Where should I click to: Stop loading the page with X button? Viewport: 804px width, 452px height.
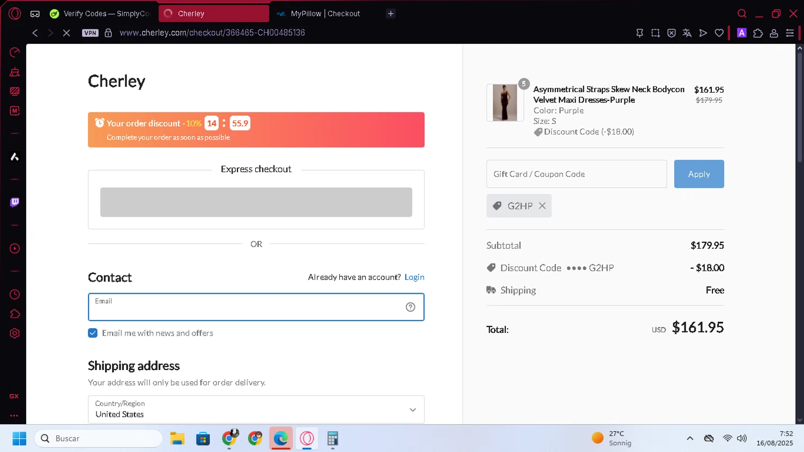pyautogui.click(x=66, y=33)
